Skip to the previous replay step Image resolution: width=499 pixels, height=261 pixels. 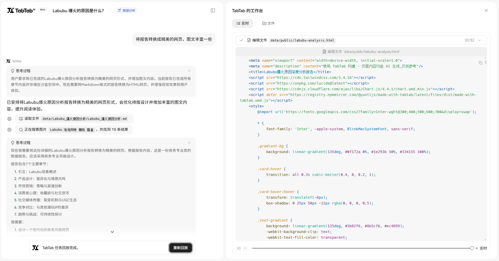[x=239, y=248]
